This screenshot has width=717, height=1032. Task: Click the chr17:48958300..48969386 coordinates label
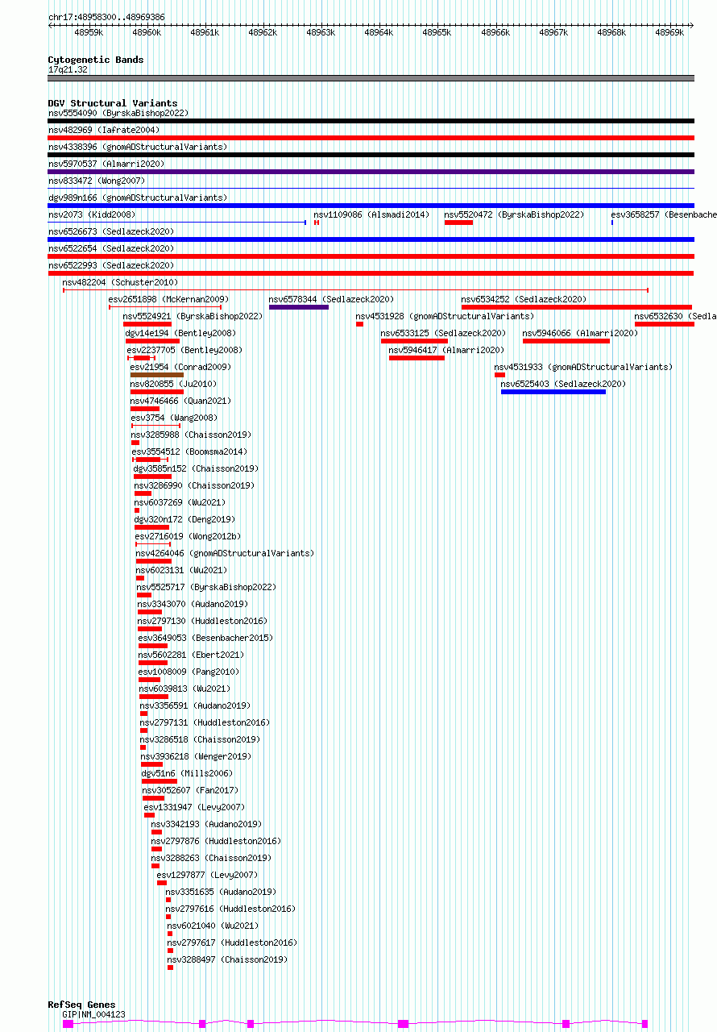(106, 17)
